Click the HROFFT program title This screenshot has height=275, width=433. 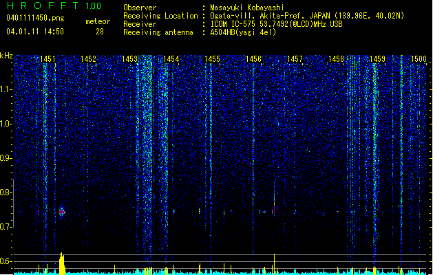click(x=43, y=5)
